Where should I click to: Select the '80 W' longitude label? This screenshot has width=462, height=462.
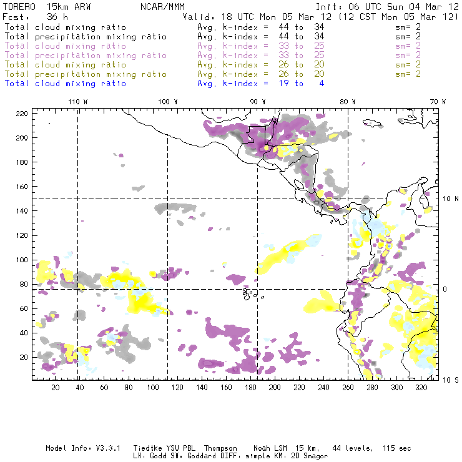[x=348, y=102]
